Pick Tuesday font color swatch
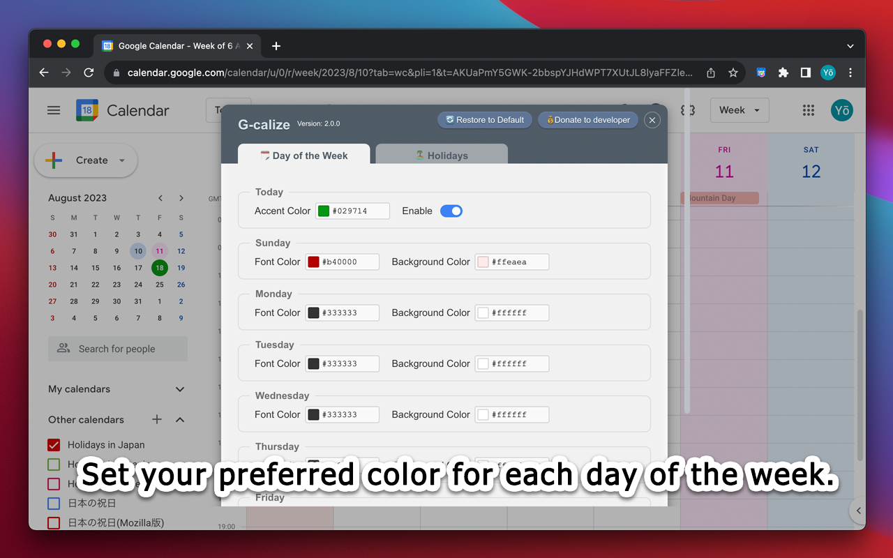 [314, 363]
